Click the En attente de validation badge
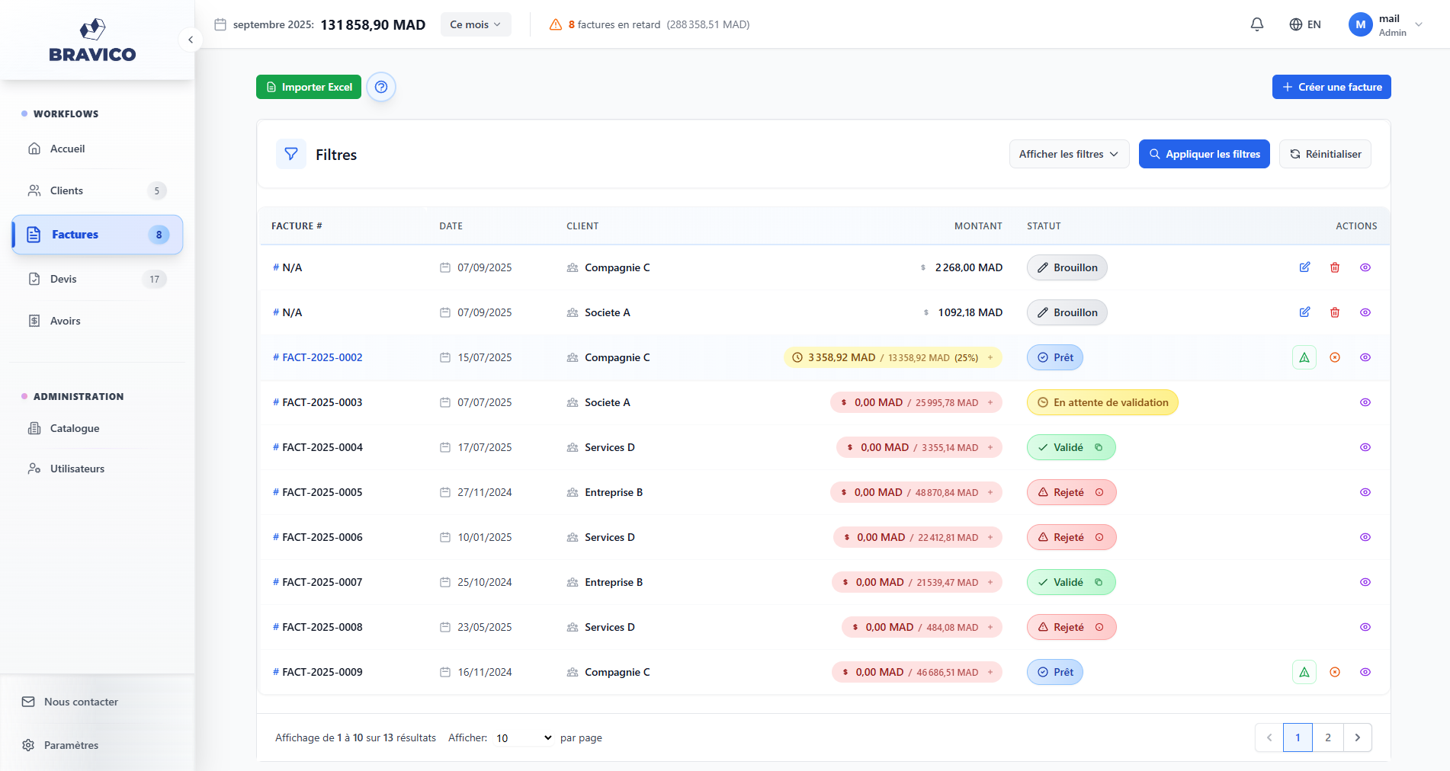This screenshot has height=771, width=1450. pos(1102,402)
